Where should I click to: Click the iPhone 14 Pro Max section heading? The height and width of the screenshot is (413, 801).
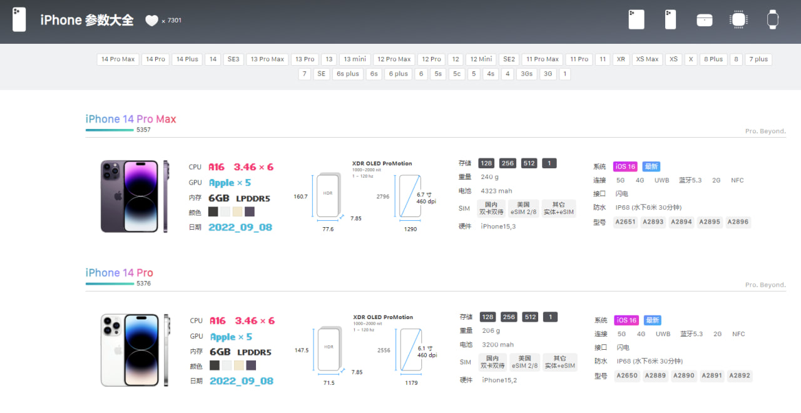[x=131, y=119]
